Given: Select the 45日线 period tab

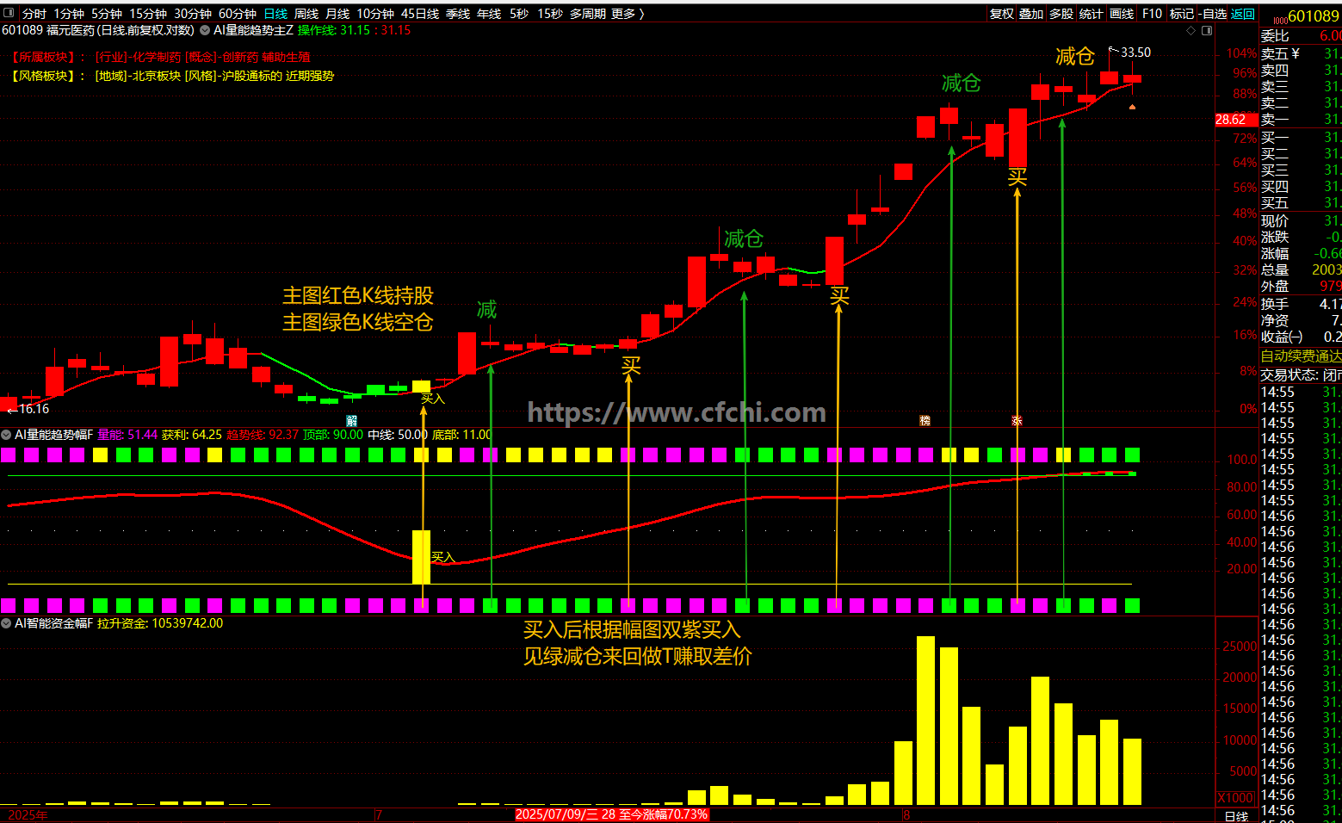Looking at the screenshot, I should 420,14.
